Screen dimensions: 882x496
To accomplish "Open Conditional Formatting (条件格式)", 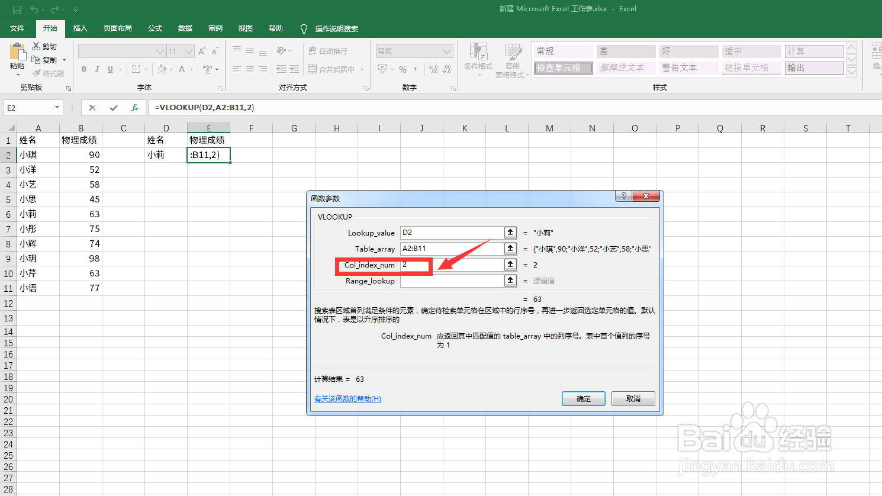I will click(478, 59).
